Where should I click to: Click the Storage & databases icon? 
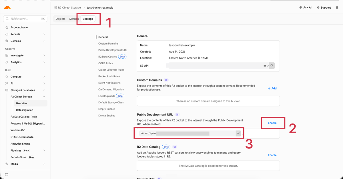[7, 90]
